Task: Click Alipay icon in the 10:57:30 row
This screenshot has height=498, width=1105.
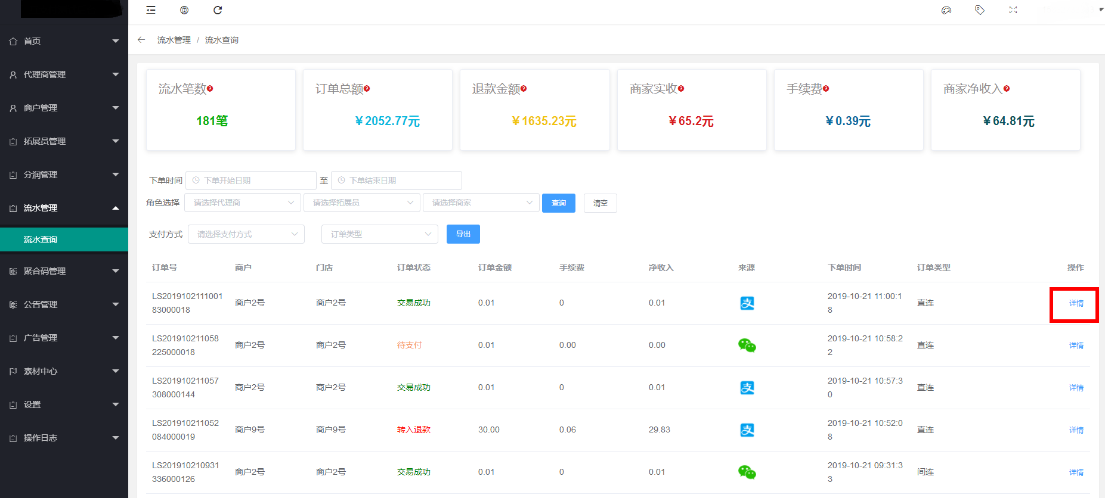Action: [x=747, y=388]
